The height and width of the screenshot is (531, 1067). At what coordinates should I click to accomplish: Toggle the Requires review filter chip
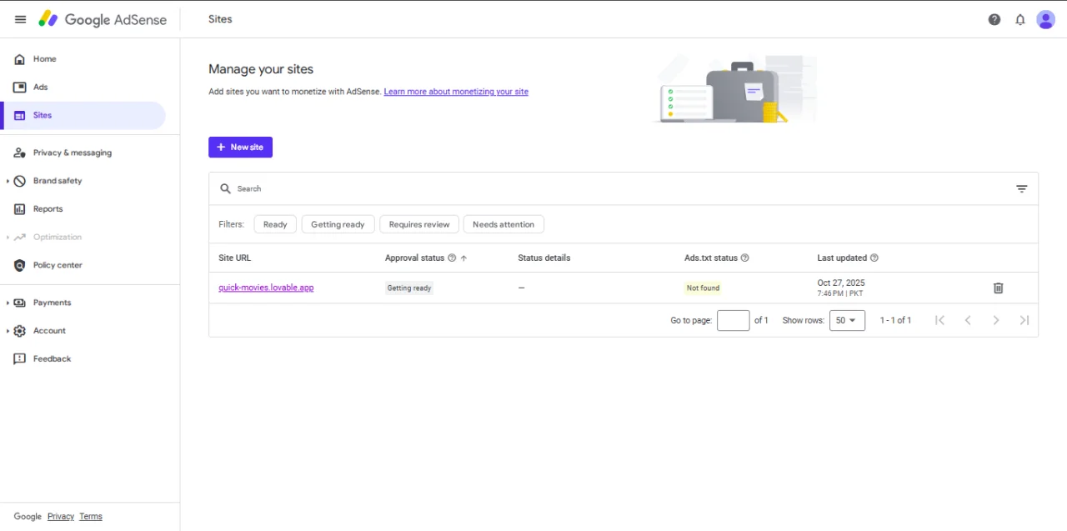[419, 224]
